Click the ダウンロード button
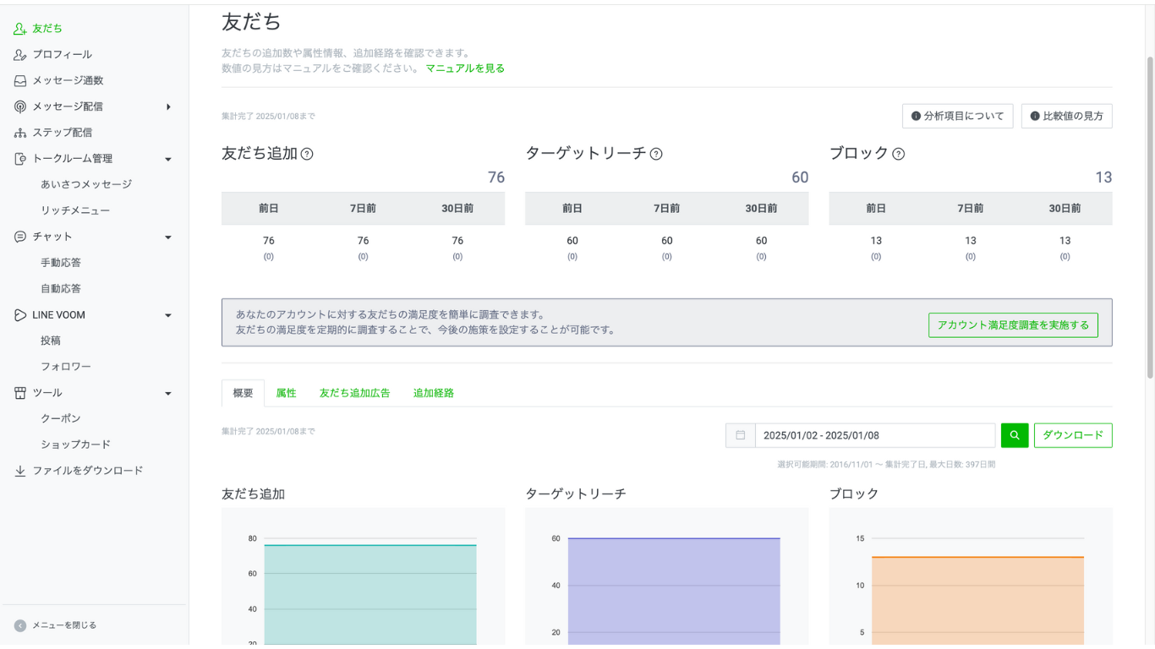 (1073, 435)
